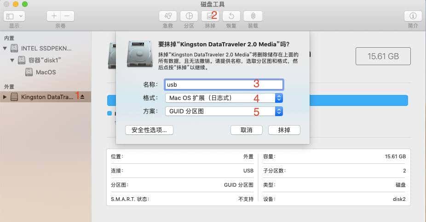Click the 容器 disk1 container icon
Screen dimensions: 426x222
22,60
